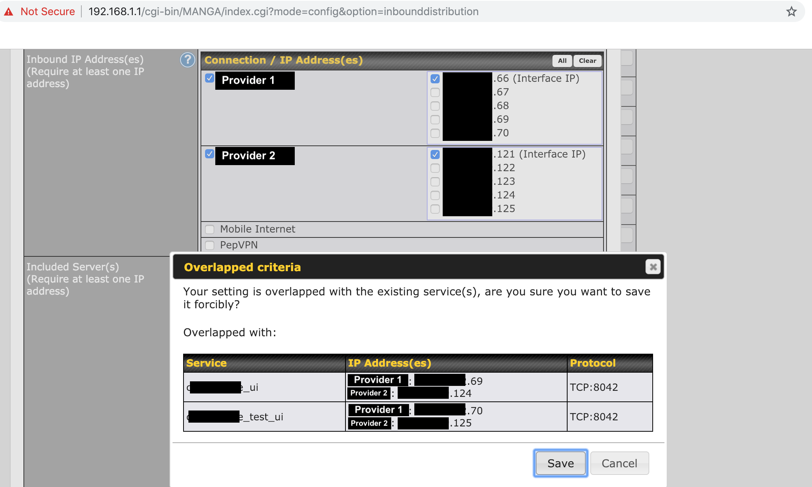The width and height of the screenshot is (812, 487).
Task: Click the All button
Action: pyautogui.click(x=562, y=61)
